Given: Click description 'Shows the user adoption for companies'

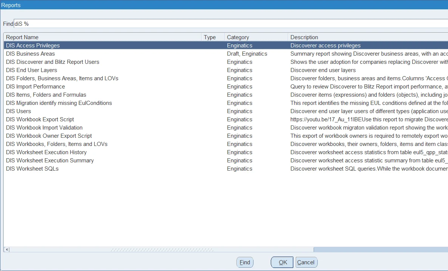Looking at the screenshot, I should point(369,62).
